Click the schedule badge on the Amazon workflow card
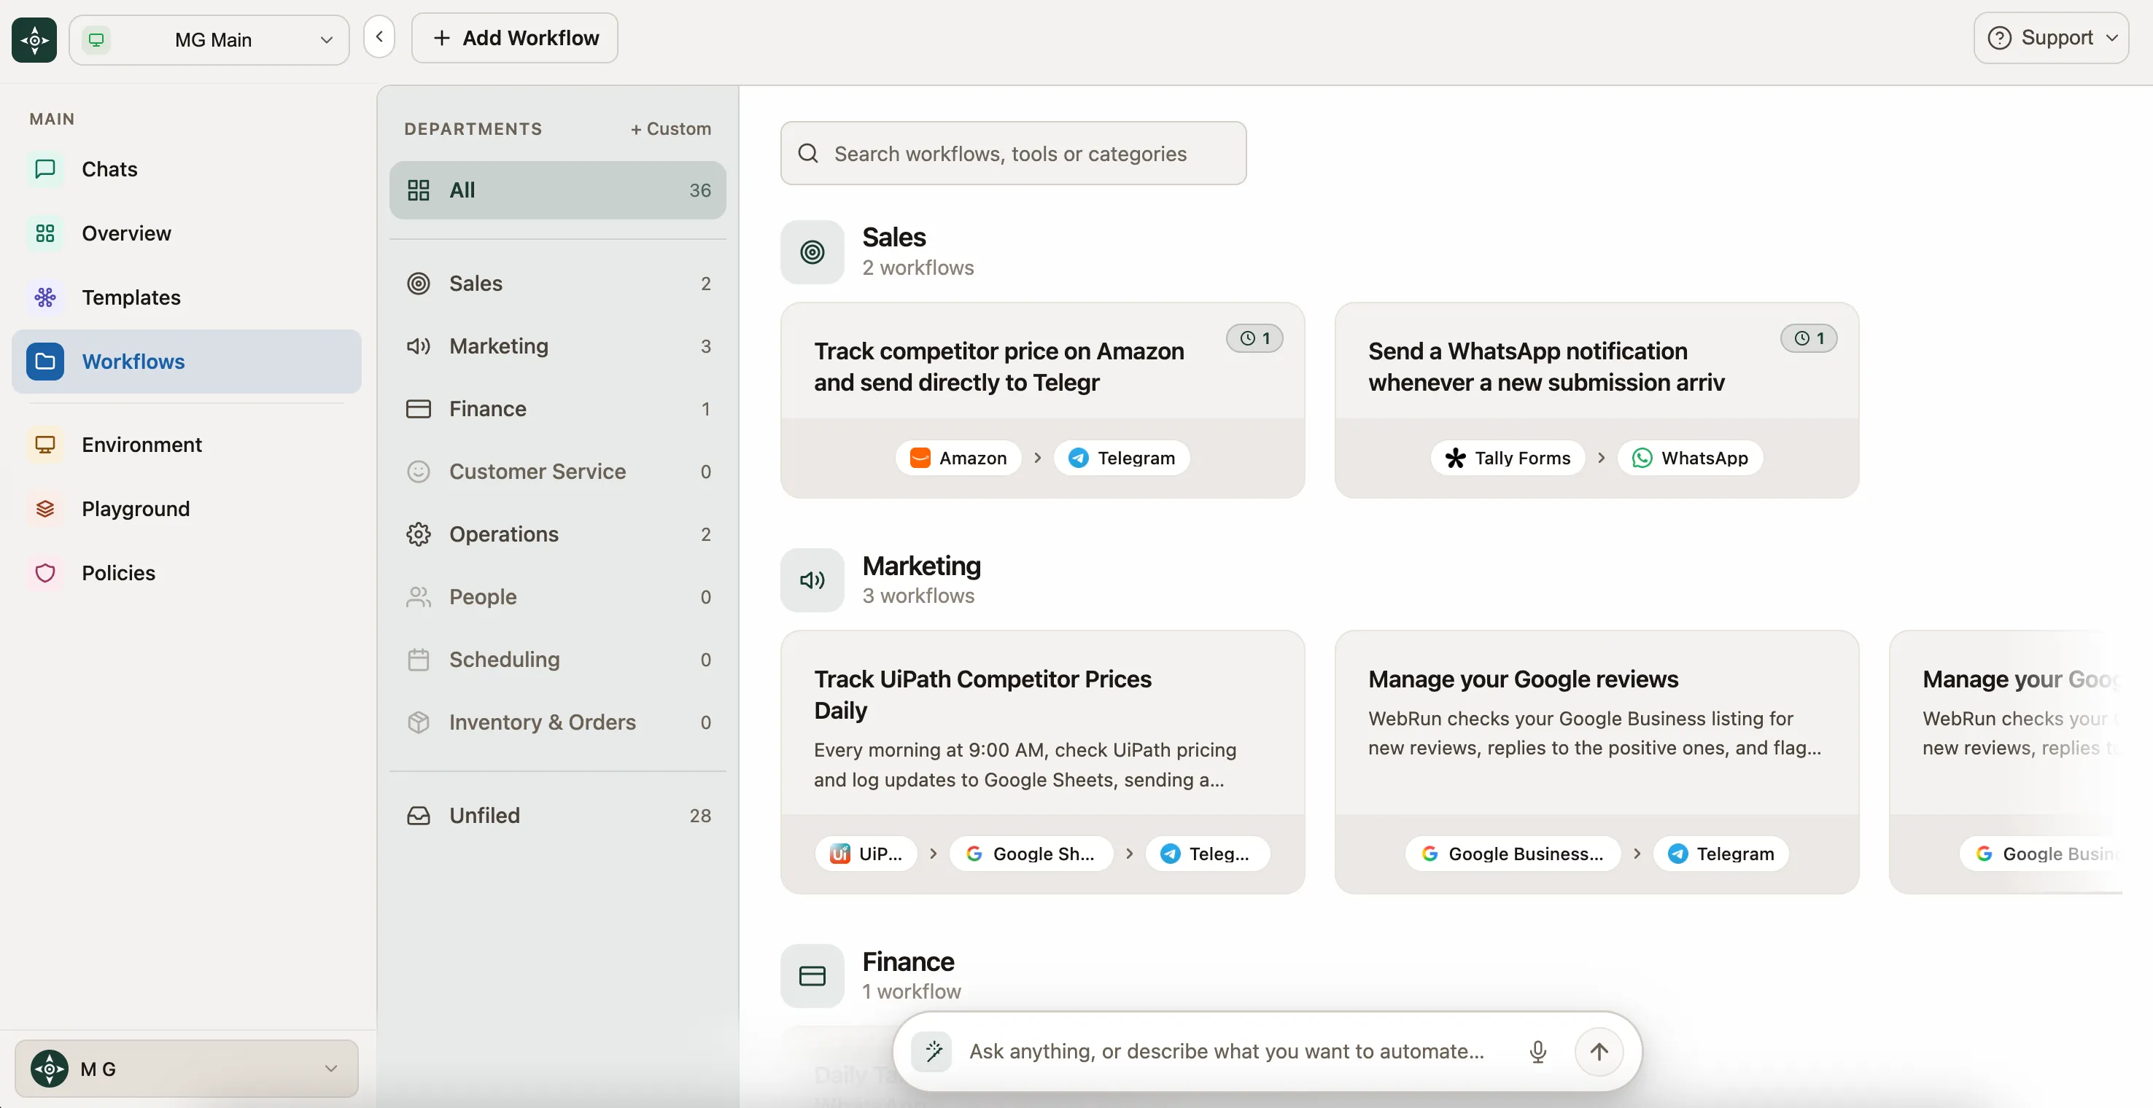The height and width of the screenshot is (1108, 2153). tap(1254, 338)
